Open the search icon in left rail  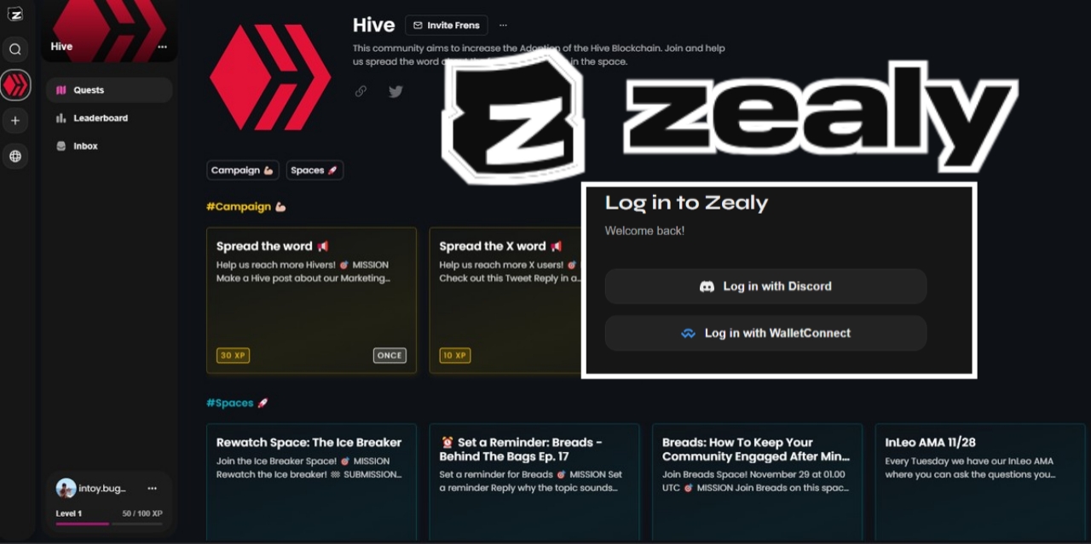tap(15, 49)
